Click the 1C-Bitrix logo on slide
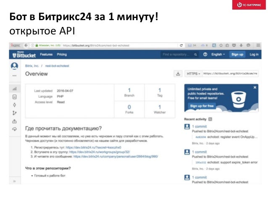268x201 pixels. coord(249,5)
